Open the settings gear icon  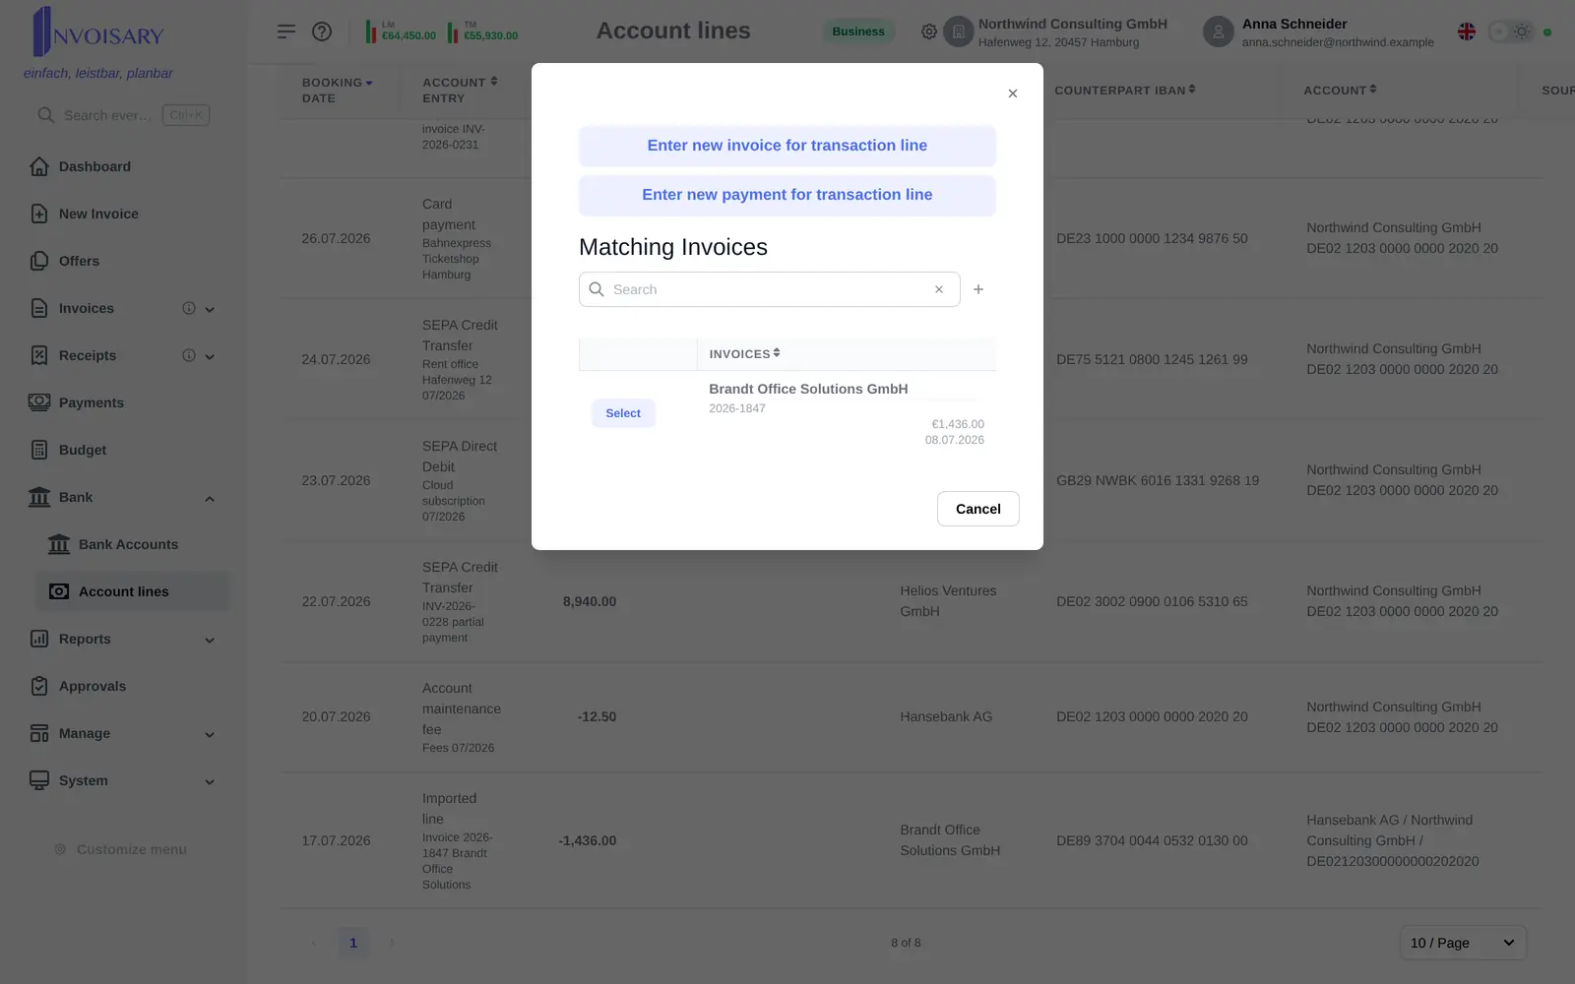929,31
